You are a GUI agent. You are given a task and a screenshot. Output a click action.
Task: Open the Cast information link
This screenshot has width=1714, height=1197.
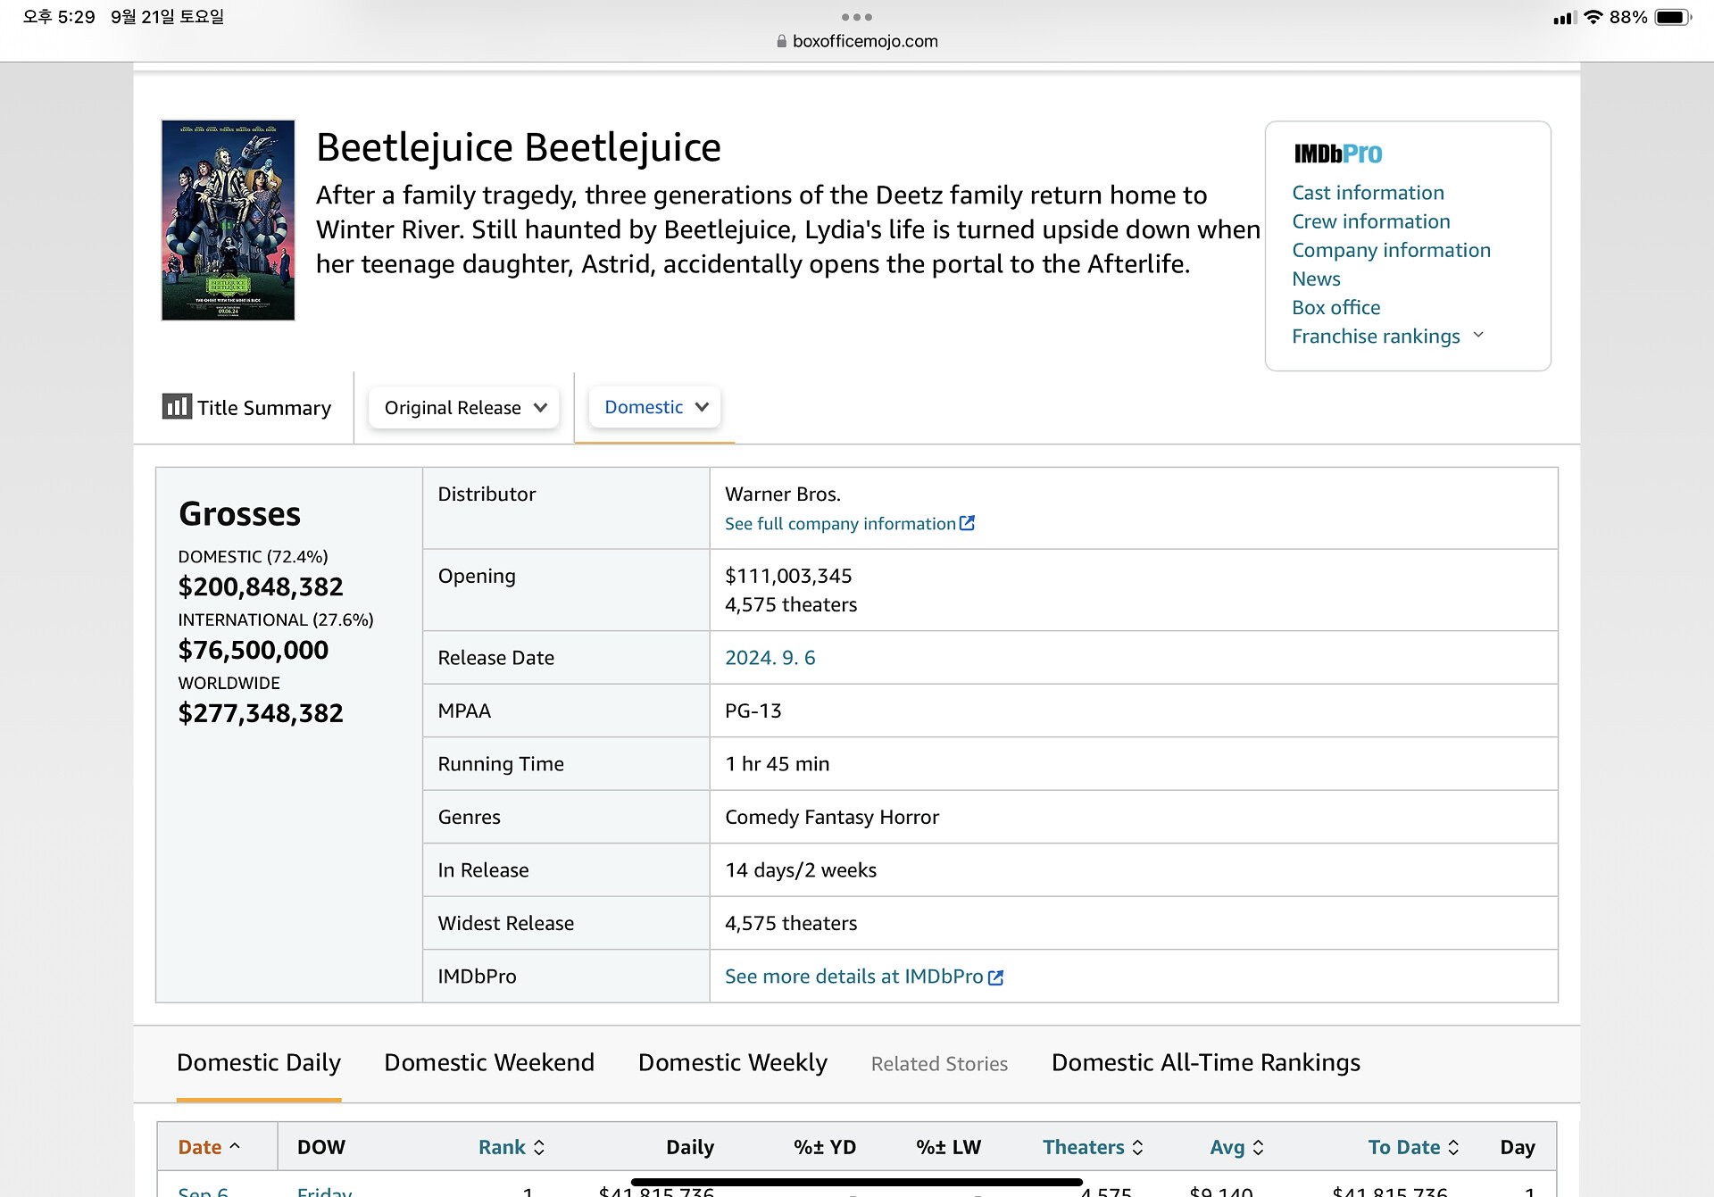1368,193
